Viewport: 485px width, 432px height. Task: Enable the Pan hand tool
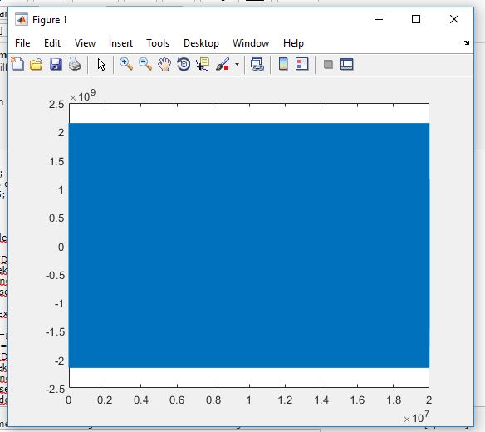[164, 64]
